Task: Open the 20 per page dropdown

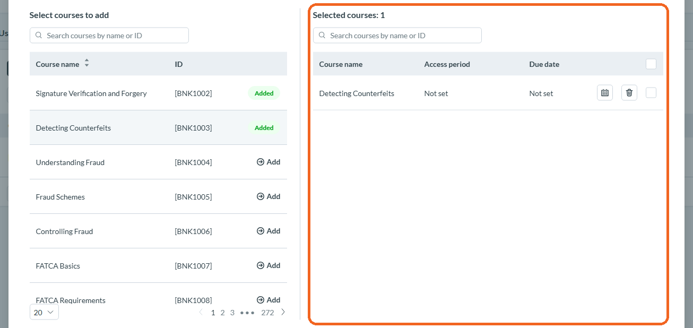Action: pyautogui.click(x=44, y=312)
